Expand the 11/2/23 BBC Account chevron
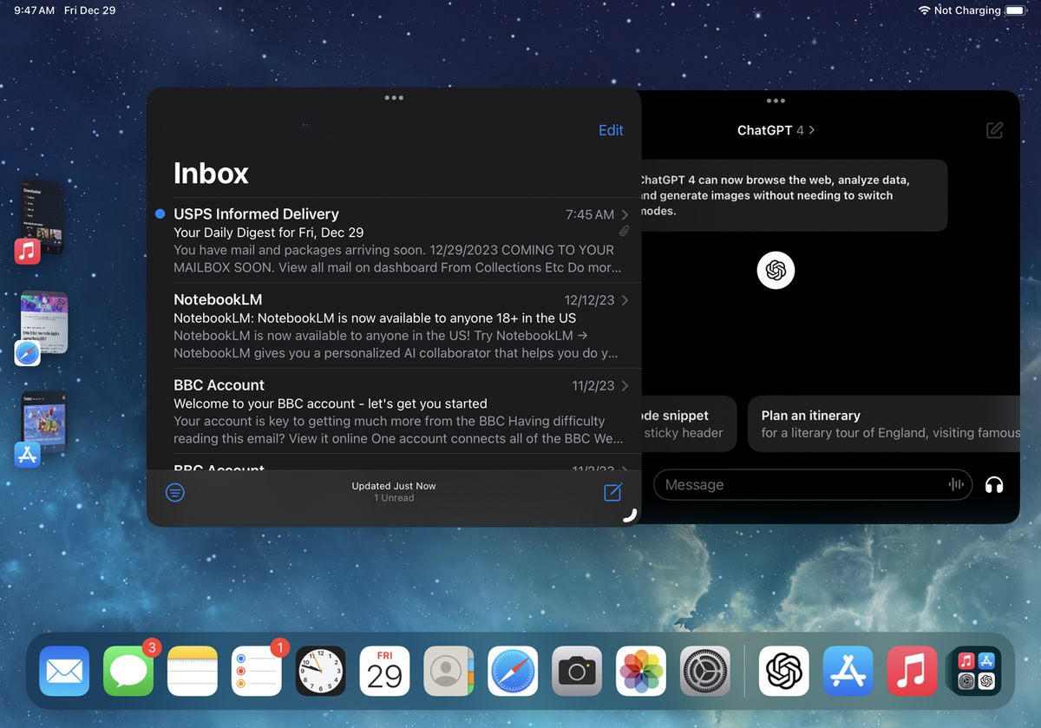This screenshot has width=1041, height=728. [x=625, y=385]
